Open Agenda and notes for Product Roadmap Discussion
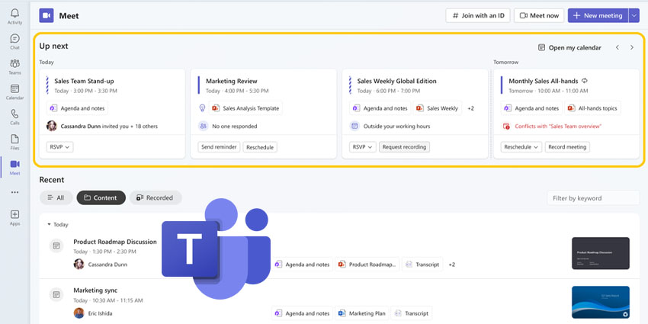648x324 pixels. pos(303,264)
